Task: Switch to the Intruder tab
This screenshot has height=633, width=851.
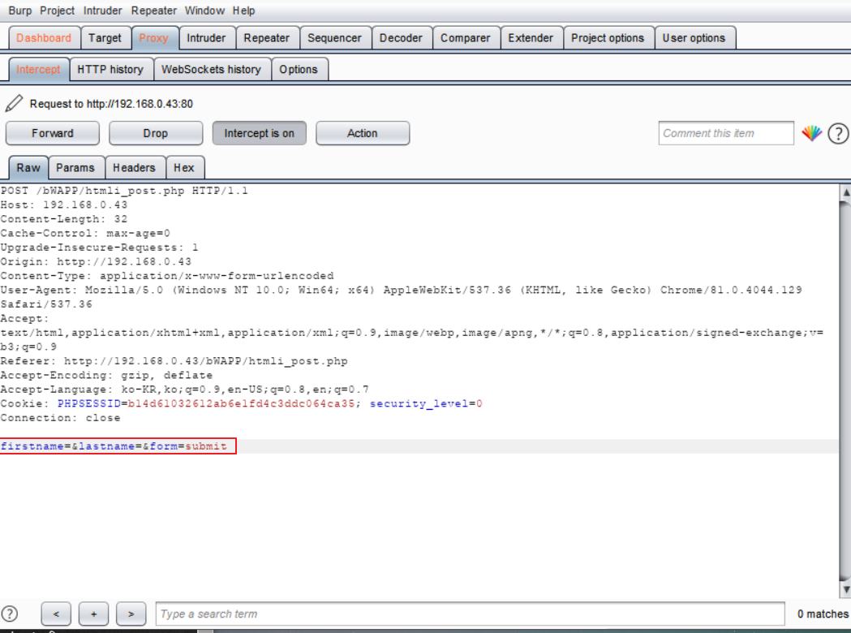Action: point(206,38)
